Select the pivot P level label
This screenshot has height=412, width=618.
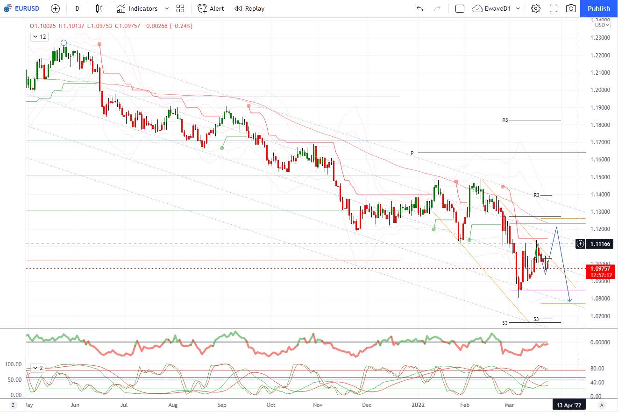coord(412,153)
